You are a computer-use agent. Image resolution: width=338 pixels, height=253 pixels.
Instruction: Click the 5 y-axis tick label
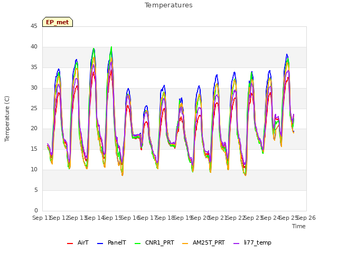pos(36,190)
